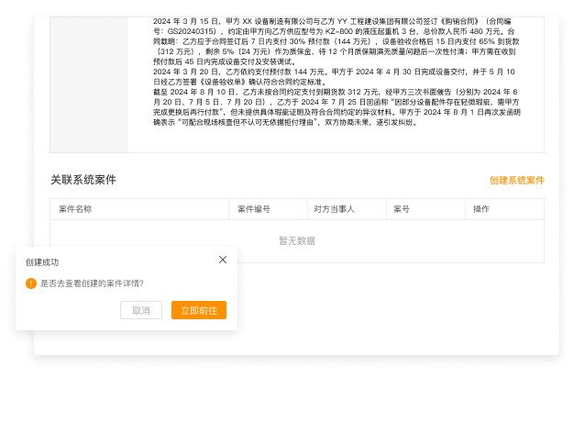The image size is (585, 433).
Task: Click the 创建成功 dialog title
Action: (42, 261)
